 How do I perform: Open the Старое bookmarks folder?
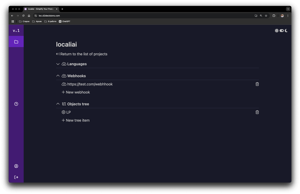pos(24,21)
